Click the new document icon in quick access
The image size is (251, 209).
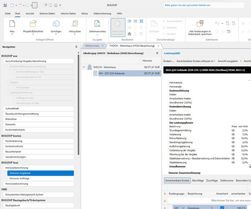(x=12, y=5)
